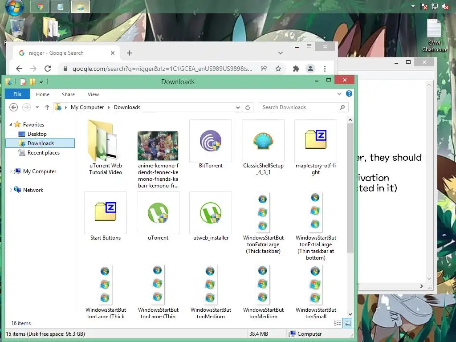Click scrollbar up arrow in file list
This screenshot has width=456, height=342.
(350, 120)
